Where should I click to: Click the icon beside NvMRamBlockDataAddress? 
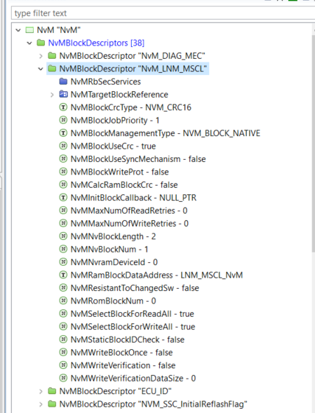[63, 275]
